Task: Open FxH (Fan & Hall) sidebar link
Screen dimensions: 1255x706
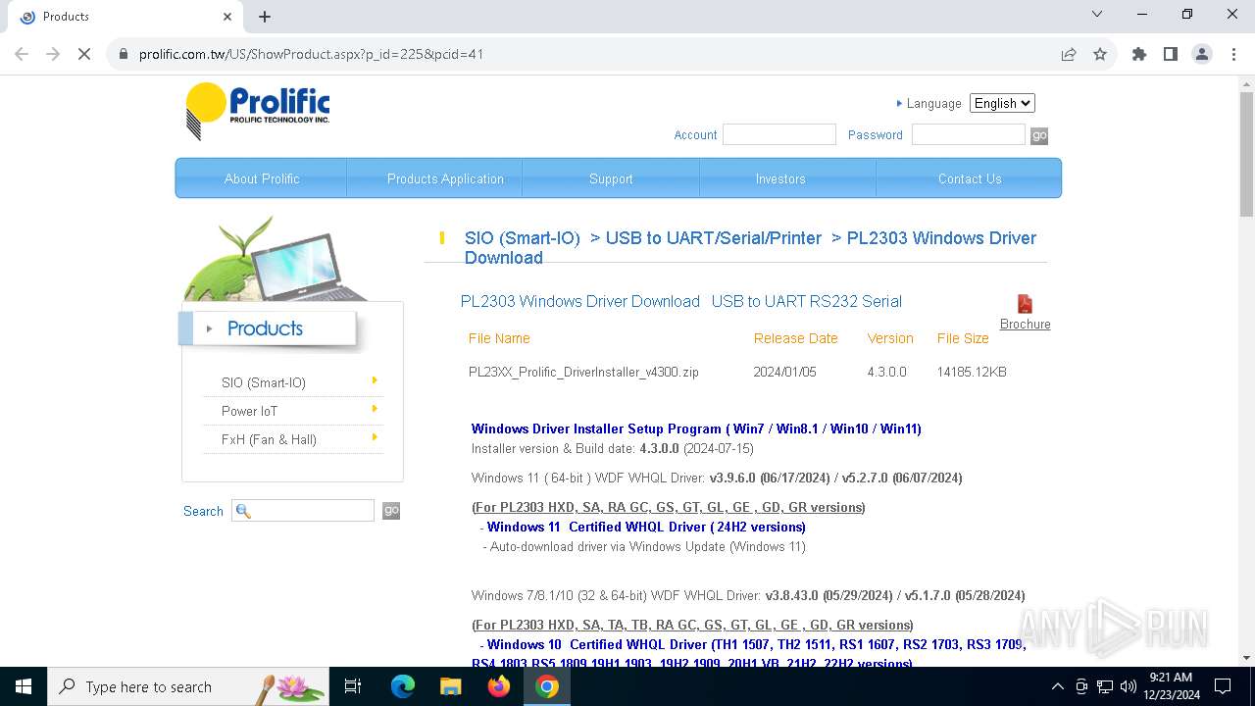Action: [x=269, y=439]
